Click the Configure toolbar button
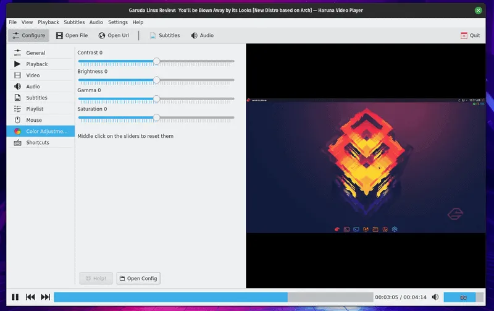The image size is (494, 311). coord(28,35)
